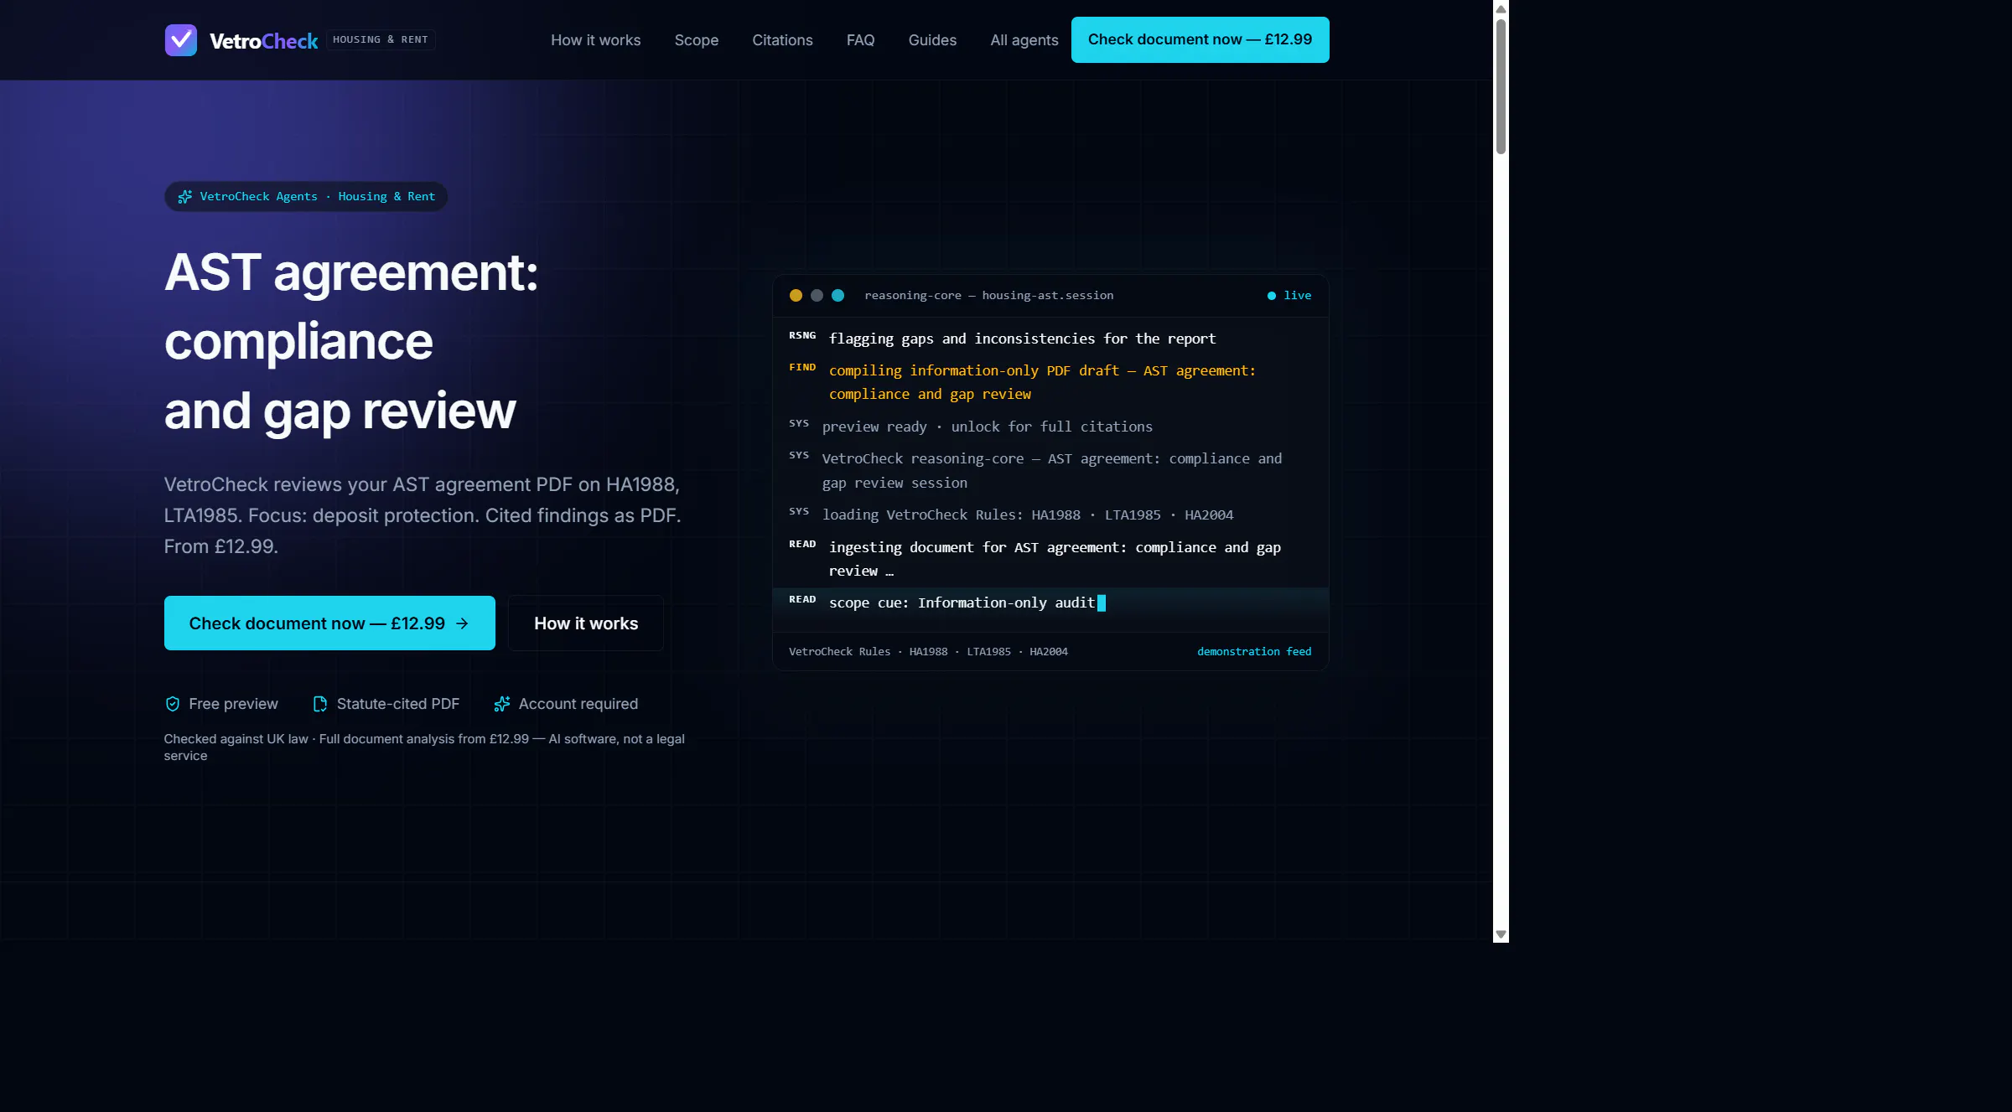Click the arrow icon on the hero button

click(462, 623)
